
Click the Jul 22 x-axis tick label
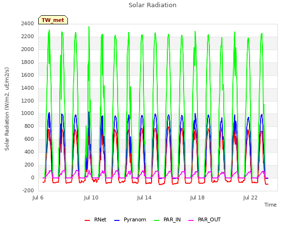click(251, 198)
